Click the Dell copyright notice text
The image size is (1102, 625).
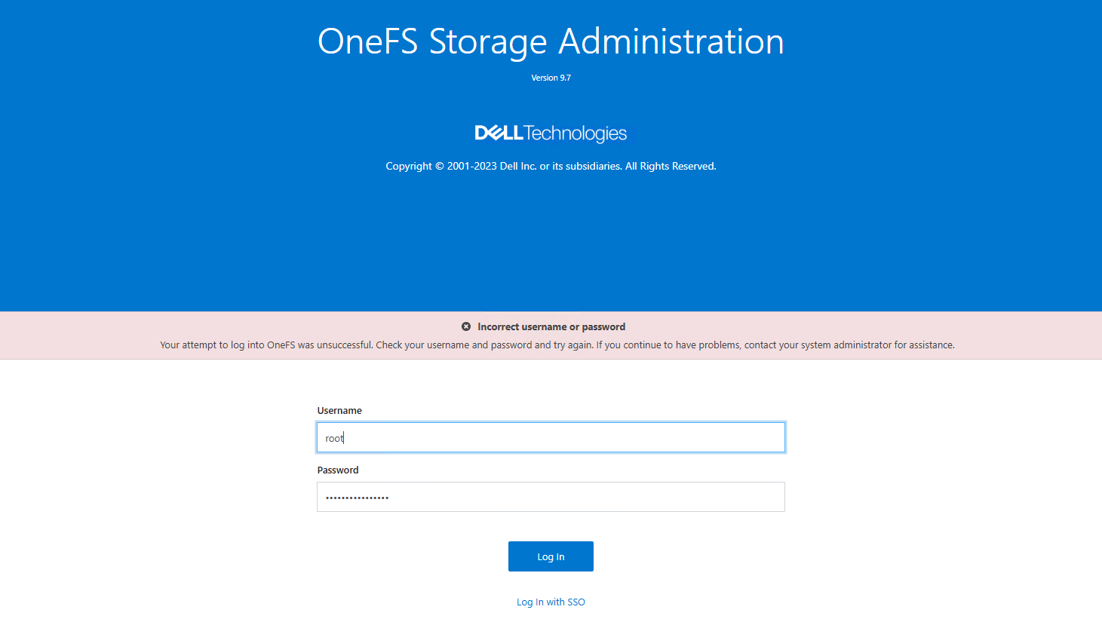pos(551,166)
